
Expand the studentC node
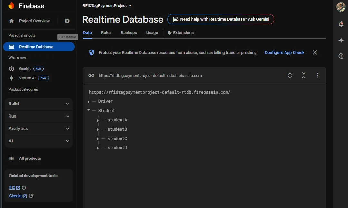pos(98,139)
